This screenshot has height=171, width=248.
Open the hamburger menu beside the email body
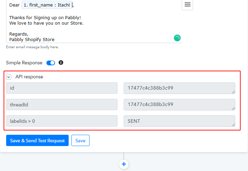[x=188, y=4]
